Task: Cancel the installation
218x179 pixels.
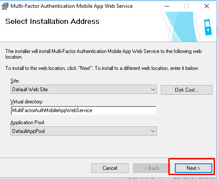Action: point(110,168)
